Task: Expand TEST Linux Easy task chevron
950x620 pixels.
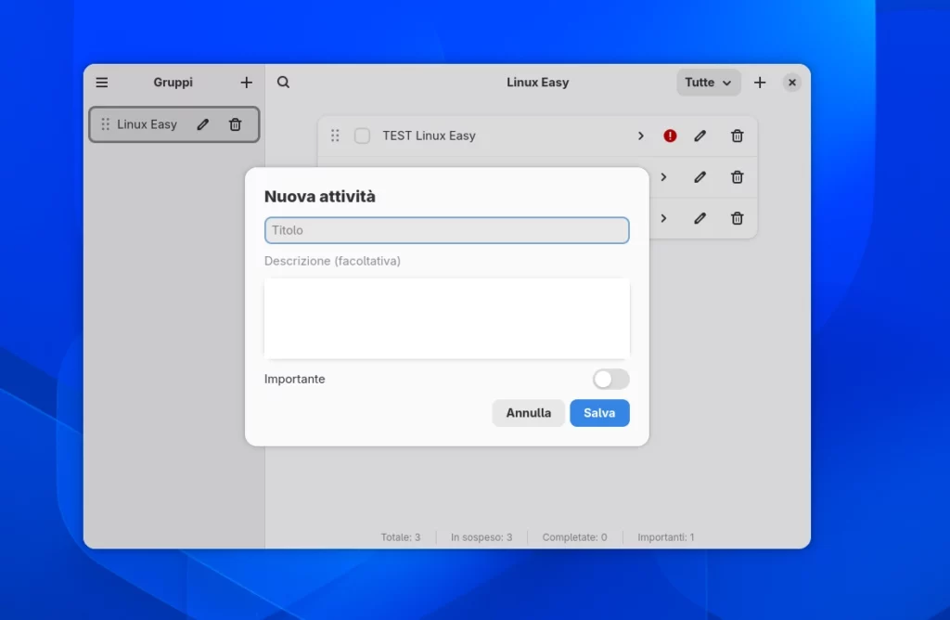Action: coord(640,136)
